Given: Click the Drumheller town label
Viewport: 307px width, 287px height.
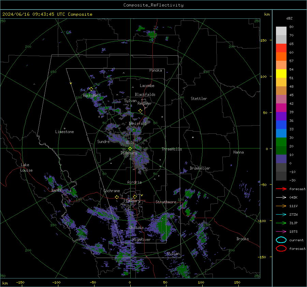Looking at the screenshot, I should click(200, 168).
